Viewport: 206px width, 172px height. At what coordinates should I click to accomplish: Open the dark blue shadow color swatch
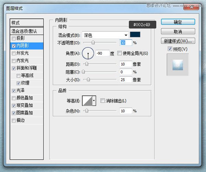point(135,34)
